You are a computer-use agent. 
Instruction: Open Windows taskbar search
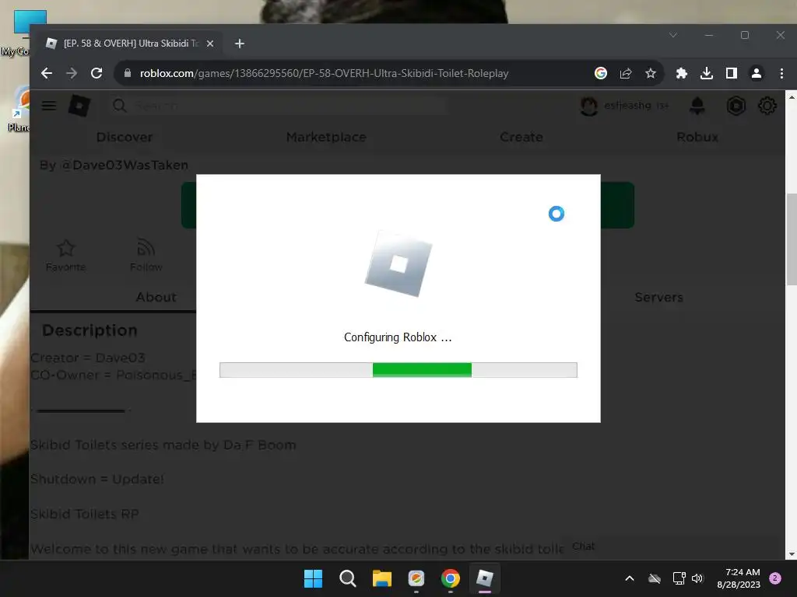pos(348,578)
